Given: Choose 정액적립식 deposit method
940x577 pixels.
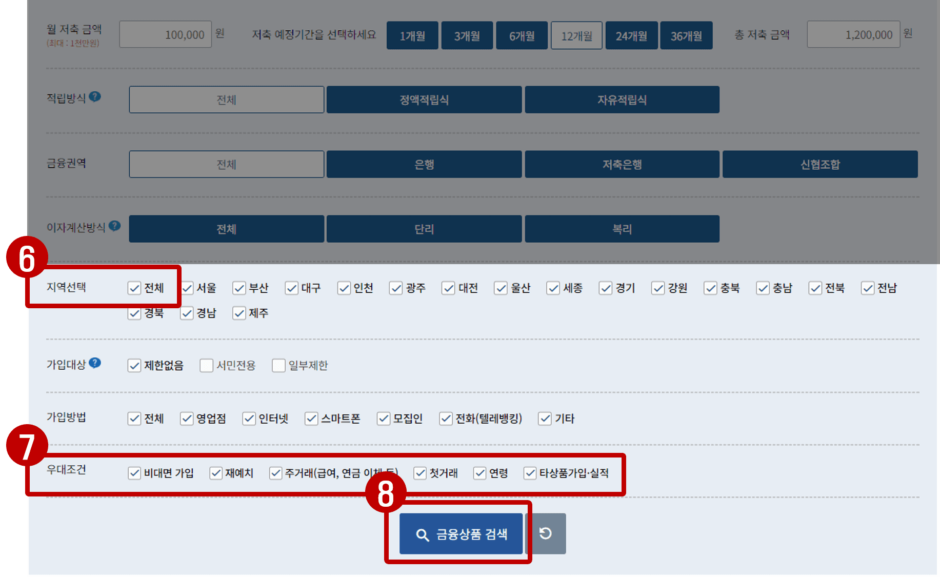Looking at the screenshot, I should (424, 100).
